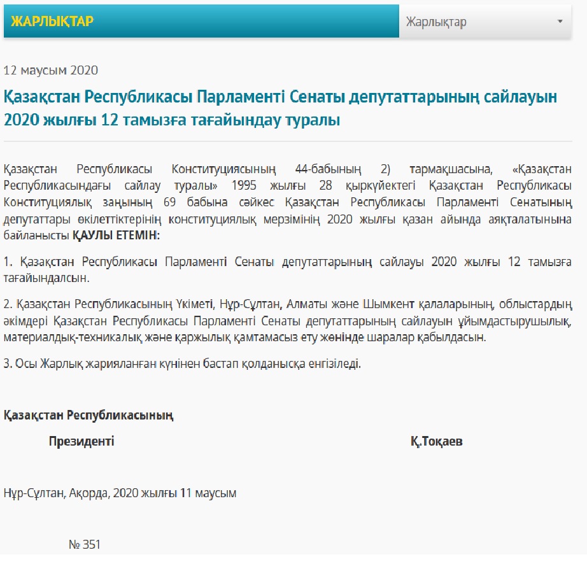Open the Жарлықтар dropdown selector
The width and height of the screenshot is (587, 564).
click(x=485, y=22)
